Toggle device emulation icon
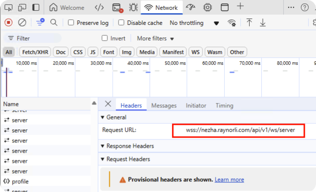This screenshot has width=316, height=192. coord(22,8)
